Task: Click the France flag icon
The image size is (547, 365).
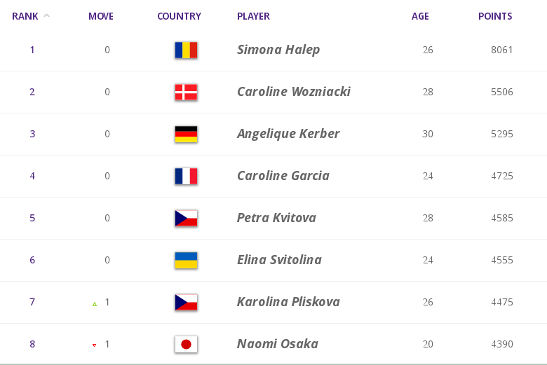Action: point(186,176)
